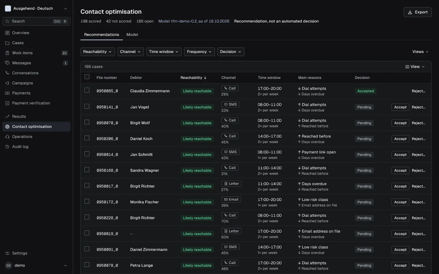Click the Model tfm-demo-0.2 link
Image resolution: width=439 pixels, height=274 pixels.
(194, 21)
